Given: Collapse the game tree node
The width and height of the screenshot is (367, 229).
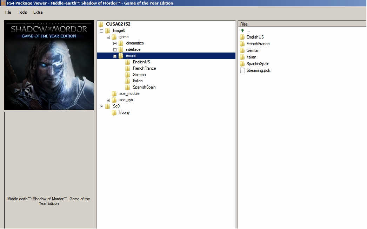Looking at the screenshot, I should [x=108, y=37].
